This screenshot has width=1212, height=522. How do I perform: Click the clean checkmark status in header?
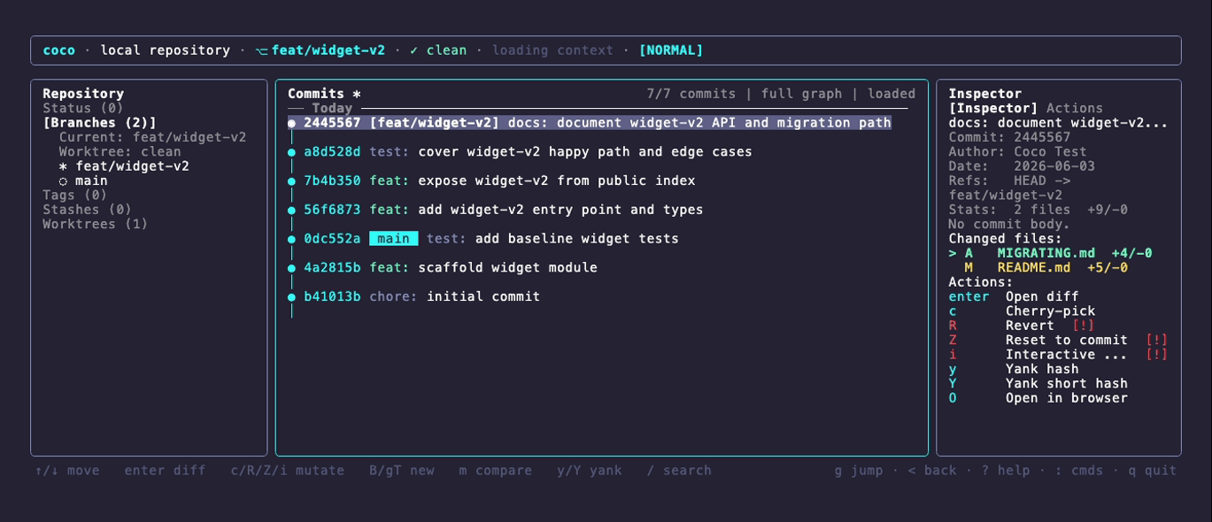[x=438, y=50]
